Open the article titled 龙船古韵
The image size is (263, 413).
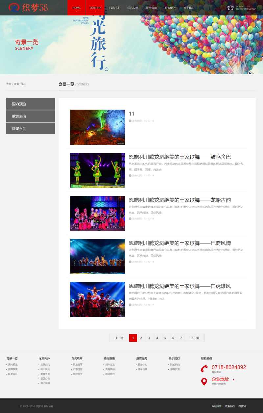pos(180,200)
